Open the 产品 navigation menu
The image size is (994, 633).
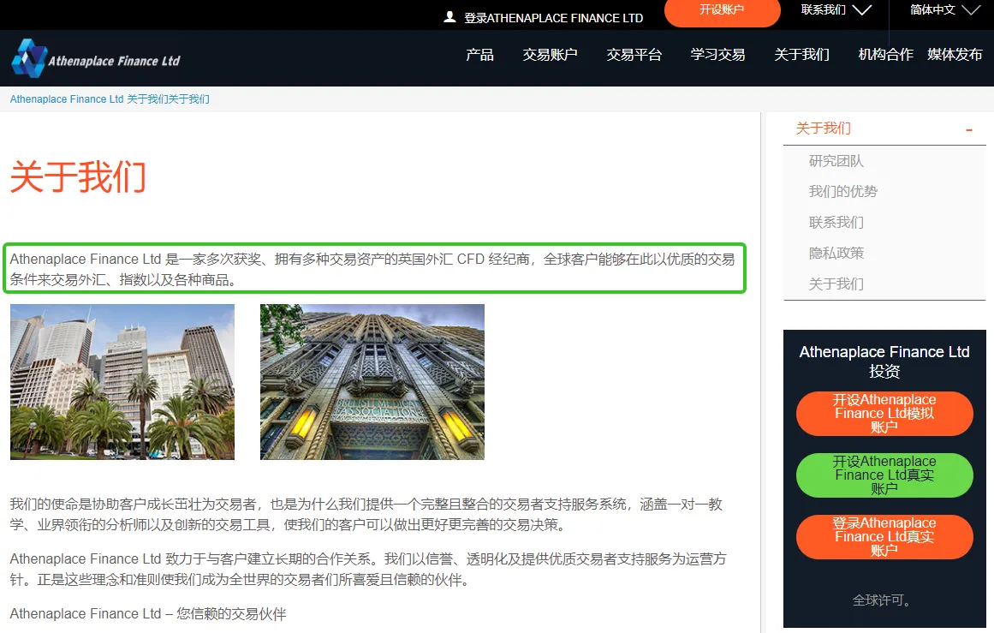pos(480,55)
